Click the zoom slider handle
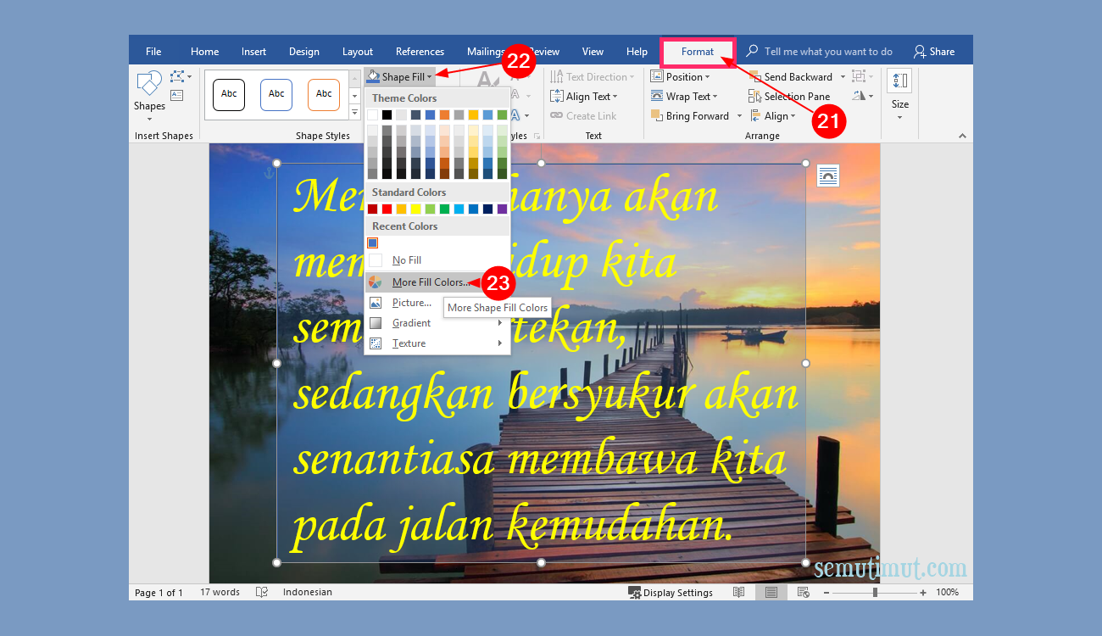 point(875,592)
